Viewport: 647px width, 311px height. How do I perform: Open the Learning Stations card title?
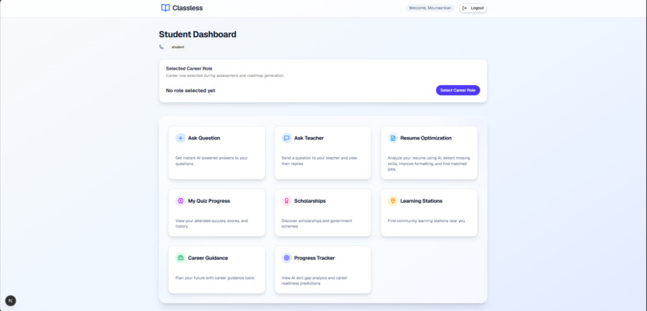pos(421,201)
